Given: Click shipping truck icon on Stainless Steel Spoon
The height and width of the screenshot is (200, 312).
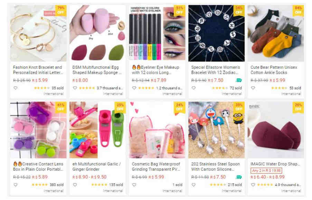Looking at the screenshot, I should pyautogui.click(x=239, y=177).
